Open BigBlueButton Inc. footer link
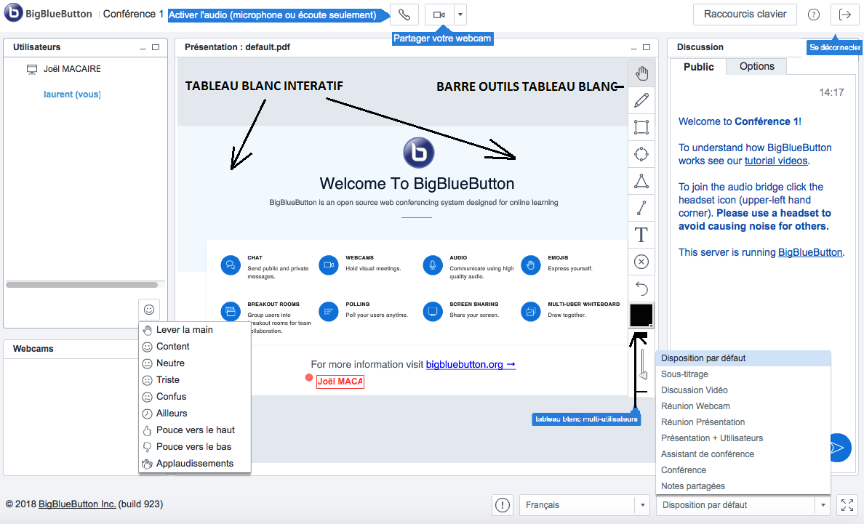The width and height of the screenshot is (864, 524). [77, 504]
